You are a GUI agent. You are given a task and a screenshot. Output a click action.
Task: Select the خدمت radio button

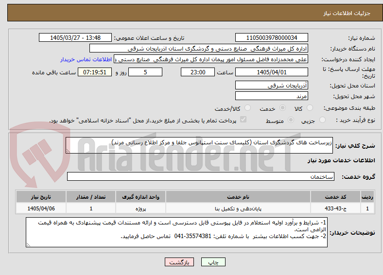pos(282,108)
